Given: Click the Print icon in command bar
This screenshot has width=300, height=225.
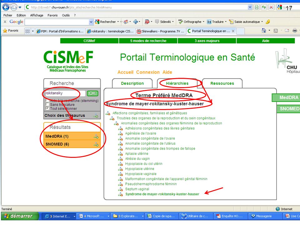Looking at the screenshot, I should click(x=295, y=30).
